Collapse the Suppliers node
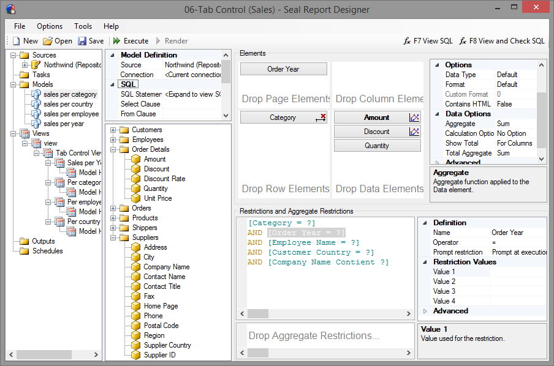 tap(113, 237)
